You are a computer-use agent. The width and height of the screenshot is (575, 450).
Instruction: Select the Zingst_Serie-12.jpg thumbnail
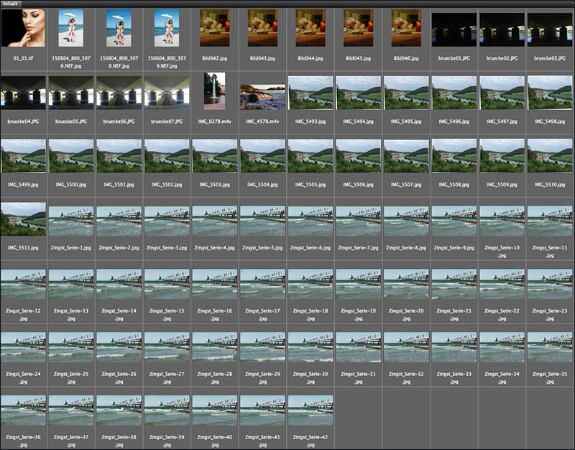pyautogui.click(x=23, y=284)
